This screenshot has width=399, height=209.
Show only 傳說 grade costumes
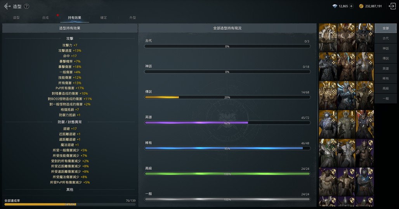click(385, 58)
